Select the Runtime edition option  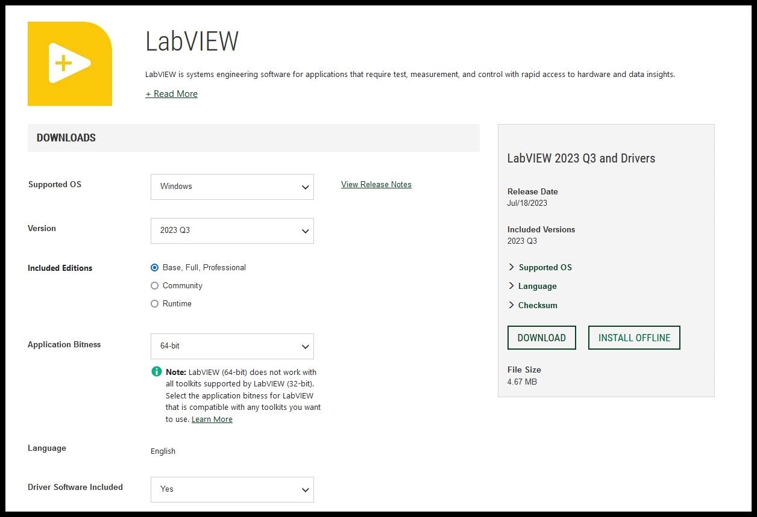[155, 303]
